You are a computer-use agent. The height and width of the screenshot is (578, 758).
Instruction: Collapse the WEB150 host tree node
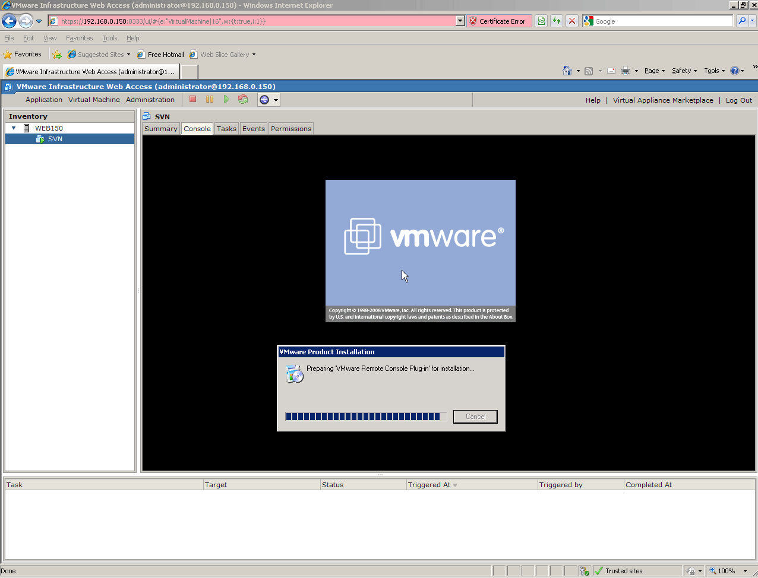(x=14, y=128)
